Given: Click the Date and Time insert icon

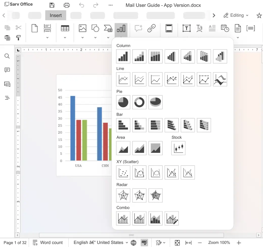Looking at the screenshot, I should click(x=225, y=28).
